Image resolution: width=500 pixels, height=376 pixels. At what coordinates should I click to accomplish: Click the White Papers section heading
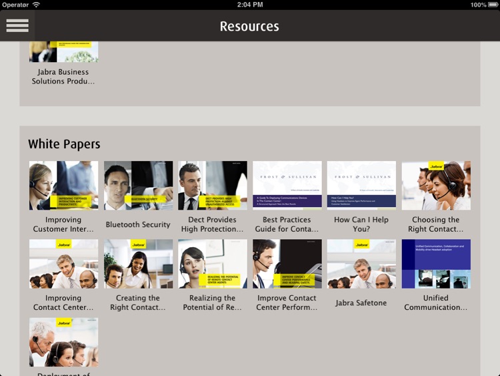pyautogui.click(x=64, y=144)
